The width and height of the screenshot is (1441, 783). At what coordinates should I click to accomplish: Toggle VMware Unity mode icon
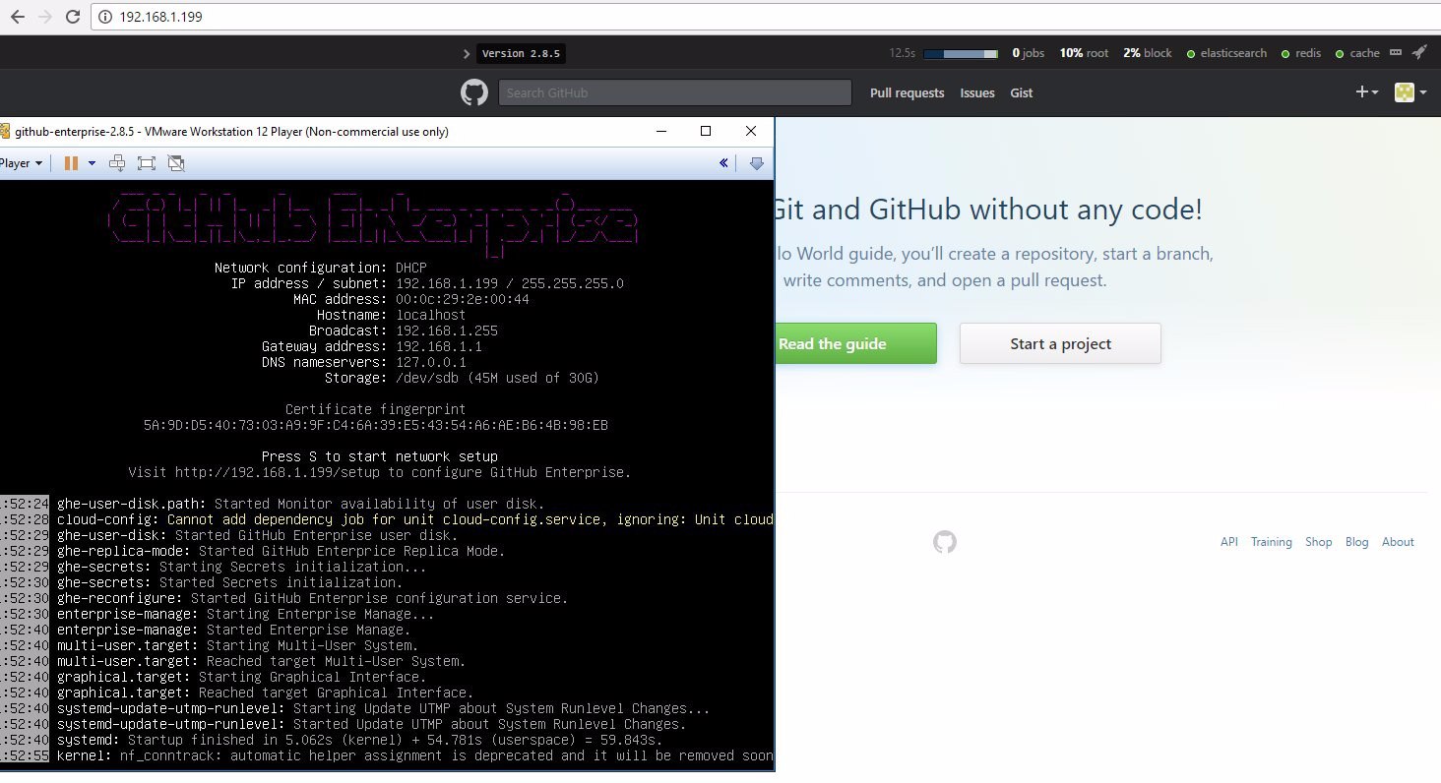(176, 163)
